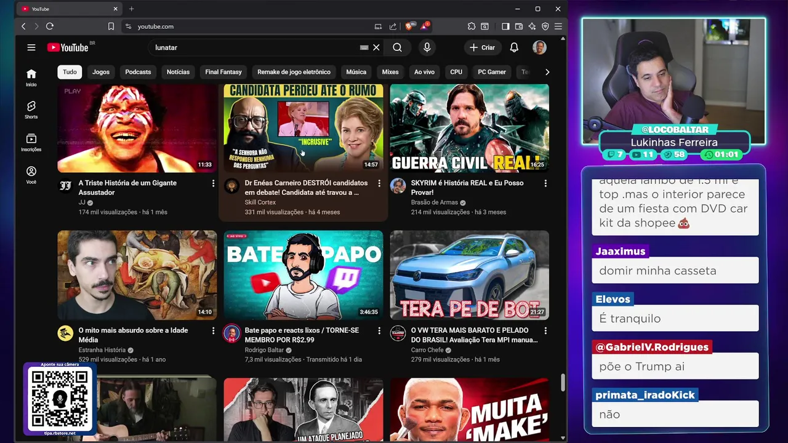Select the Notícias filter chip
This screenshot has height=443, width=788.
[x=178, y=72]
